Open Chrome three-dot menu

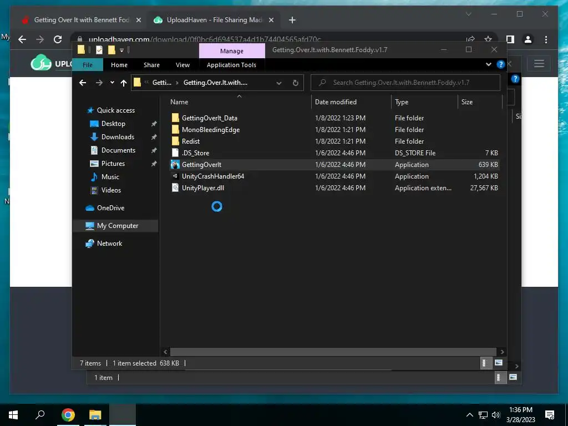[x=546, y=39]
